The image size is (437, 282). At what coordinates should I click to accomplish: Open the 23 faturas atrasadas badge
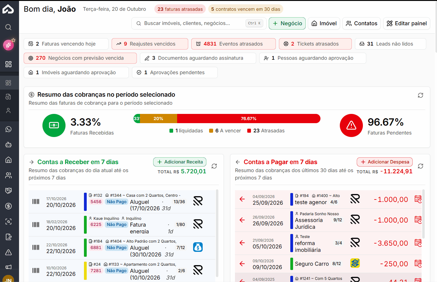tap(180, 9)
